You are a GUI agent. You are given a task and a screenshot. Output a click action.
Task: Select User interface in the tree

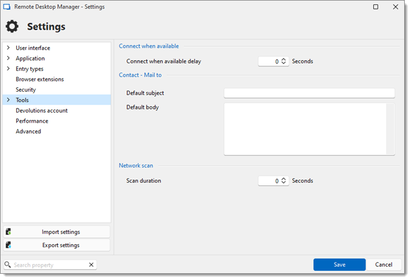(33, 48)
